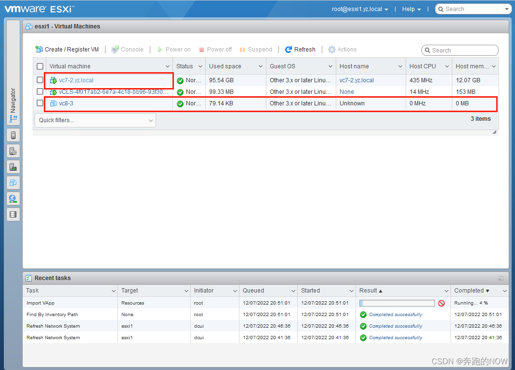Viewport: 515px width, 370px height.
Task: Click Recent tasks panel icon
Action: click(x=29, y=278)
